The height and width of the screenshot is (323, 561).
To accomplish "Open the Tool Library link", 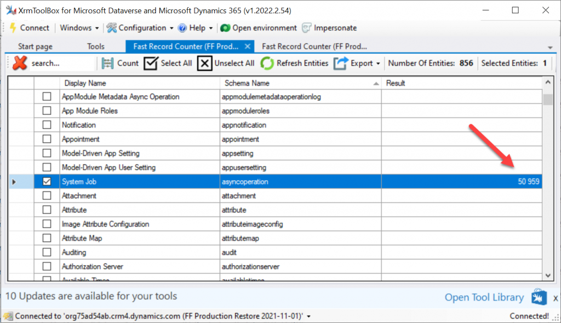I will pyautogui.click(x=484, y=297).
